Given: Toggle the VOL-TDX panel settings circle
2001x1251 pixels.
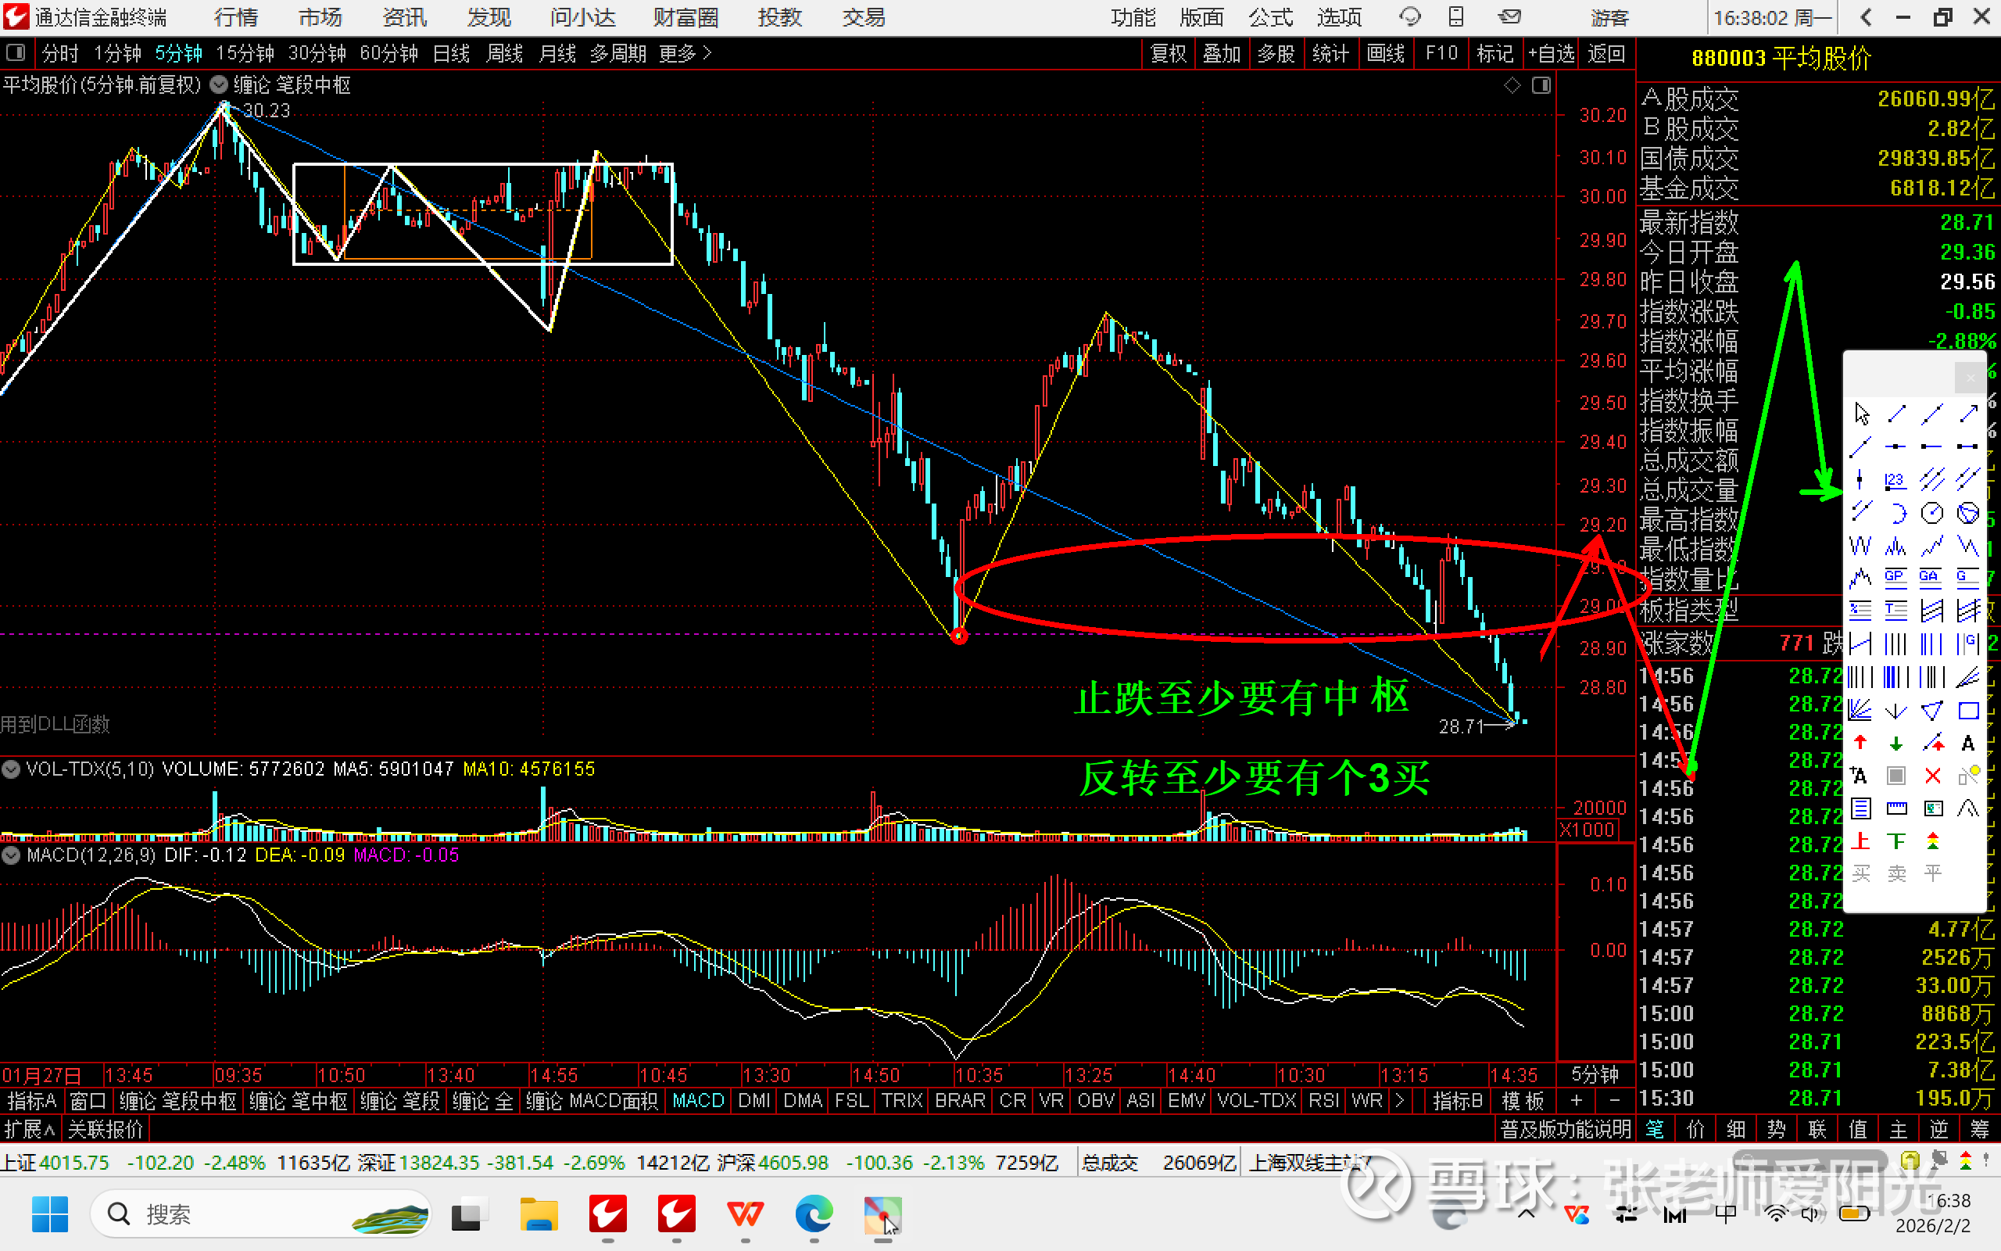Looking at the screenshot, I should point(12,769).
